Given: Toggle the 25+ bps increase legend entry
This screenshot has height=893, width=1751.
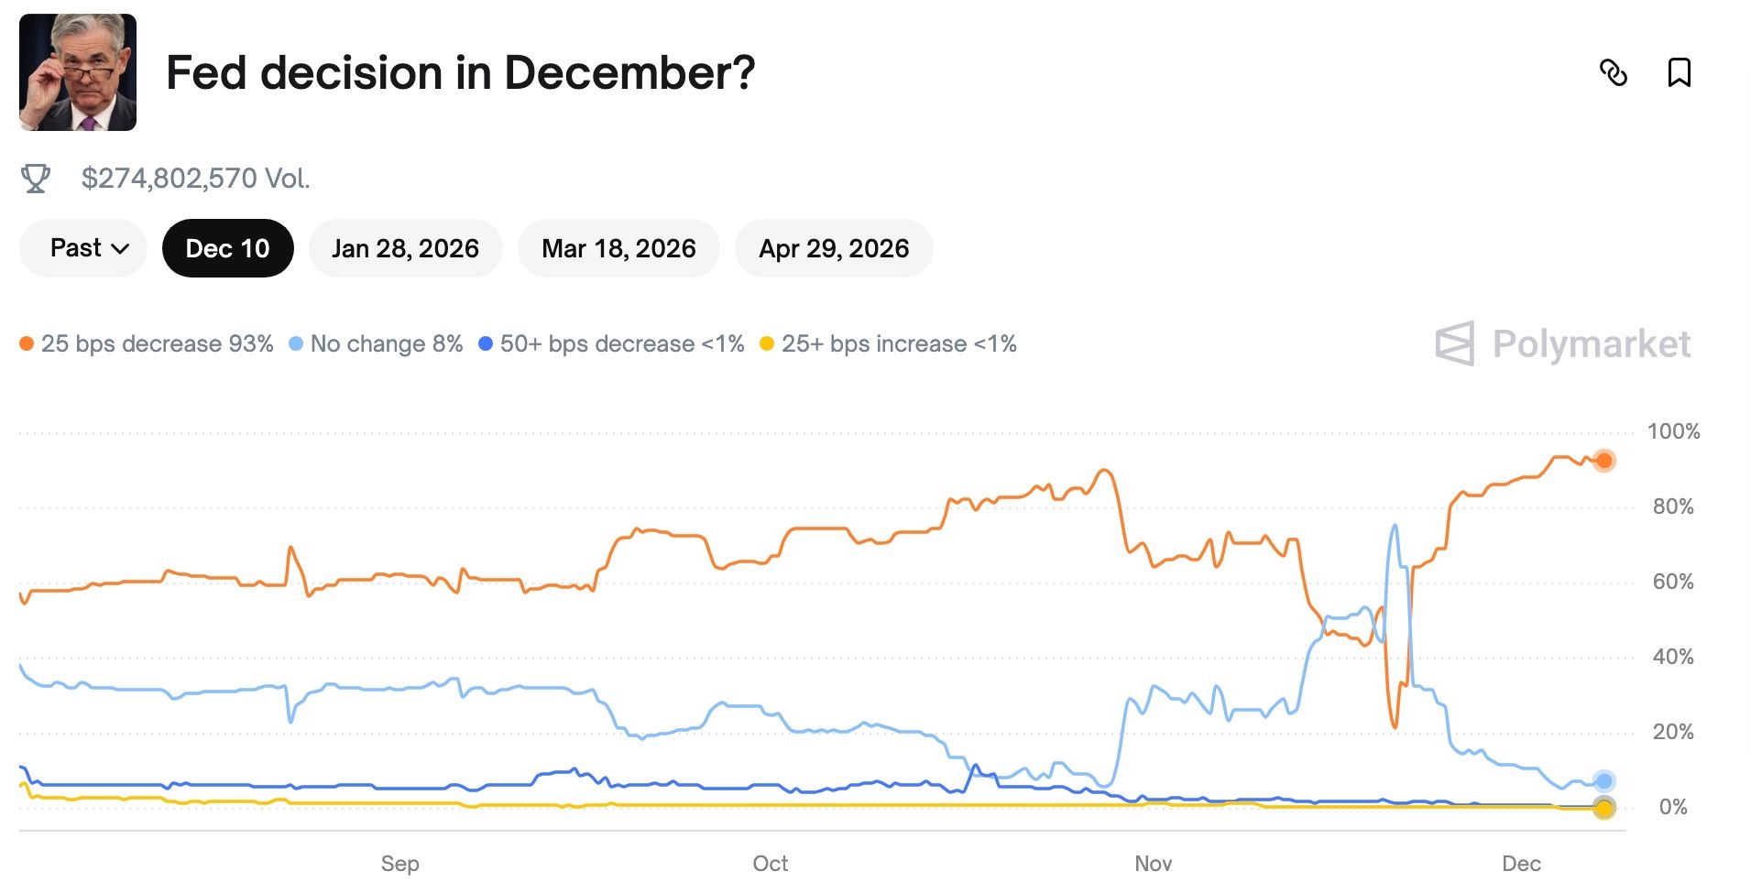Looking at the screenshot, I should click(x=898, y=344).
